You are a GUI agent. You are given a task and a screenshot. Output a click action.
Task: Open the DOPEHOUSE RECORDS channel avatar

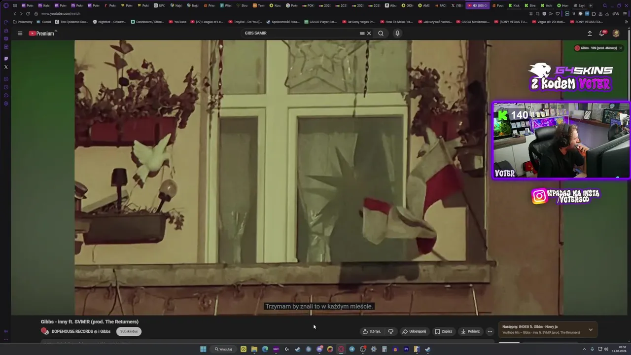[x=45, y=331]
